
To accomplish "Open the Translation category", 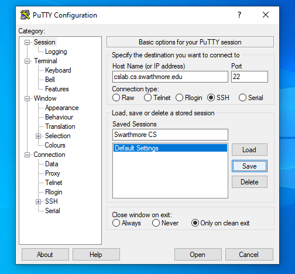I will pos(60,126).
